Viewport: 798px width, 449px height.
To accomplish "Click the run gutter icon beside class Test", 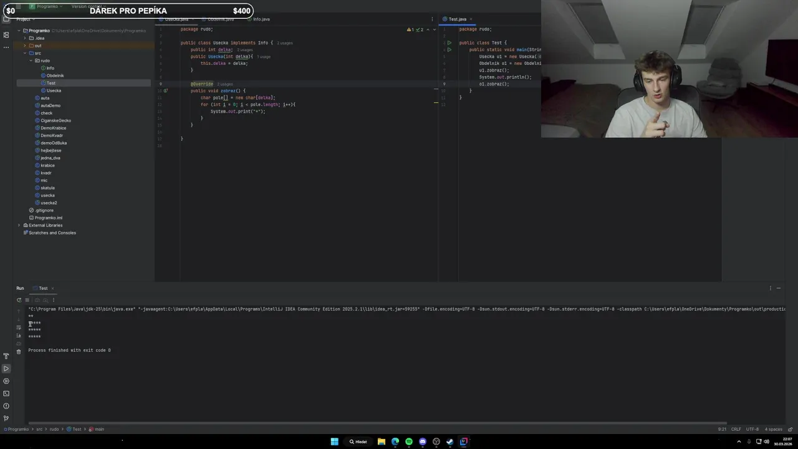I will click(449, 43).
